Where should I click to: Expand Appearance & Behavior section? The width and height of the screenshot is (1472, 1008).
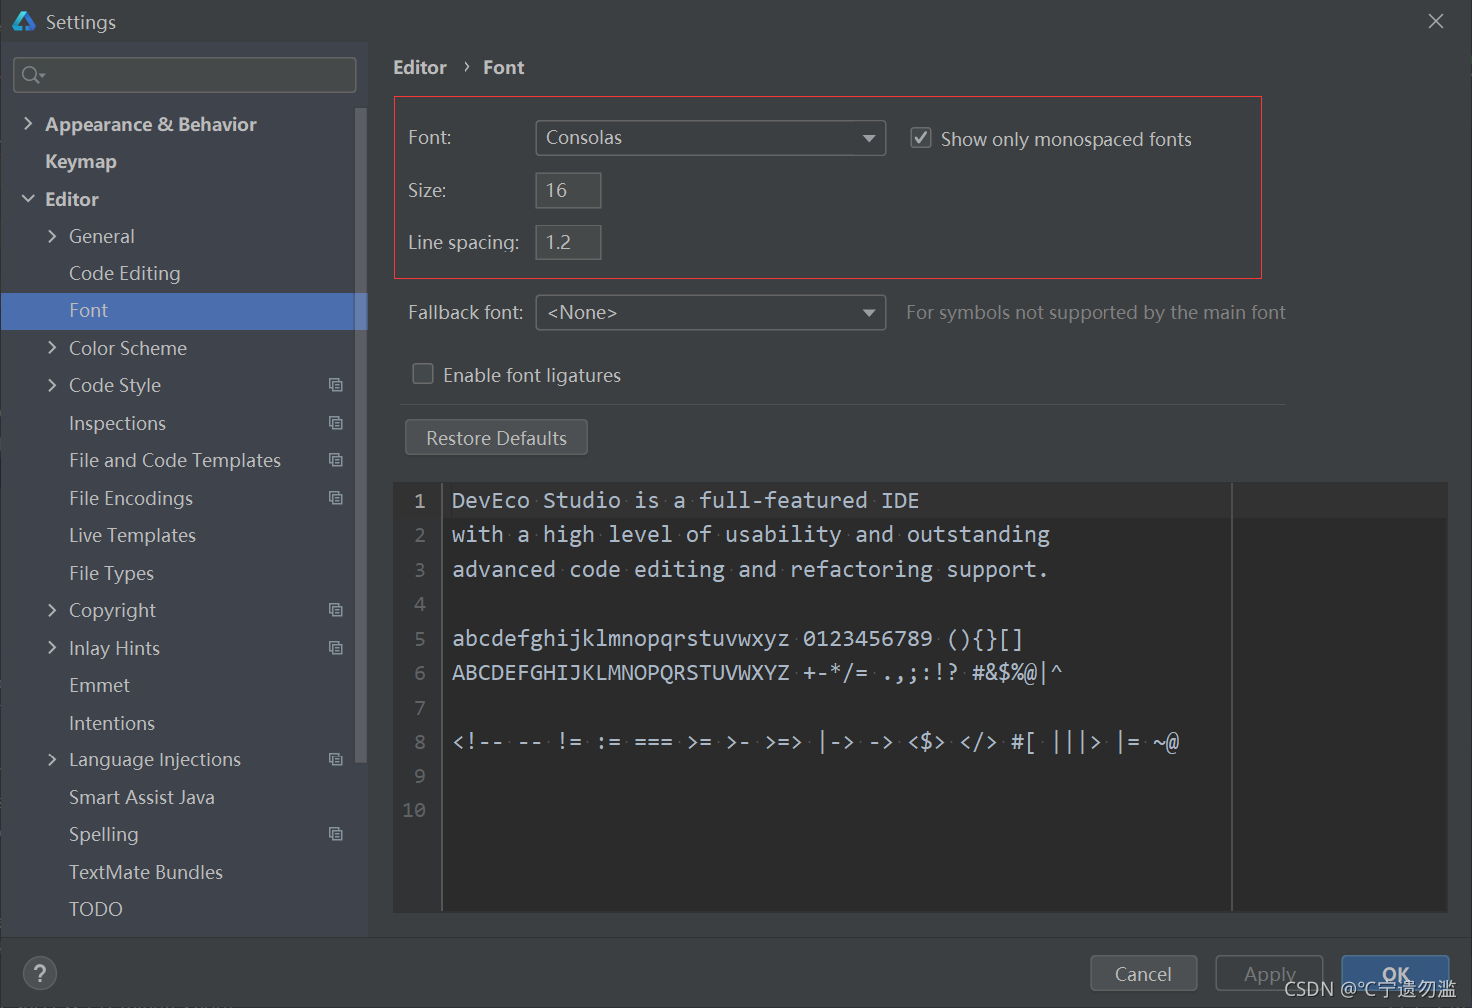(28, 124)
